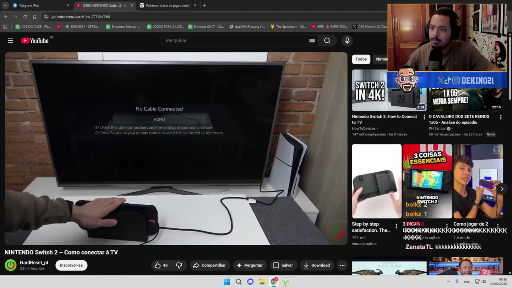
Task: Open the browser tab search dropdown
Action: coord(5,6)
